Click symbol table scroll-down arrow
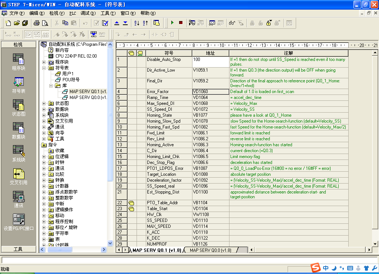379x274 pixels. (375, 244)
